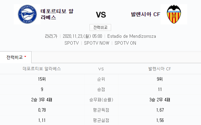The height and width of the screenshot is (125, 201).
Task: Click the SPOTV broadcaster label
Action: [72, 43]
